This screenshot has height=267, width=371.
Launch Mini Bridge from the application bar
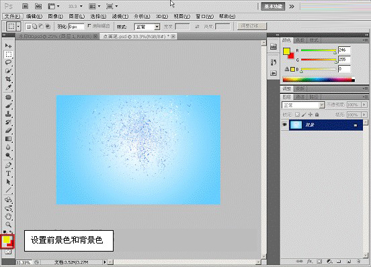point(38,7)
